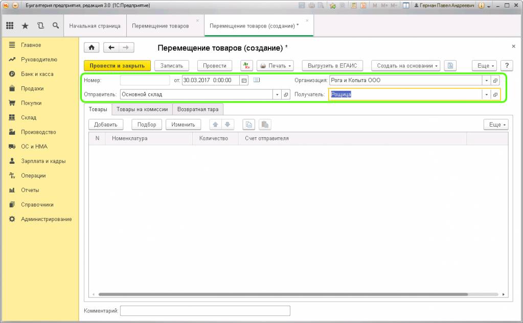
Task: Expand the Получатель dropdown arrow
Action: pos(486,94)
